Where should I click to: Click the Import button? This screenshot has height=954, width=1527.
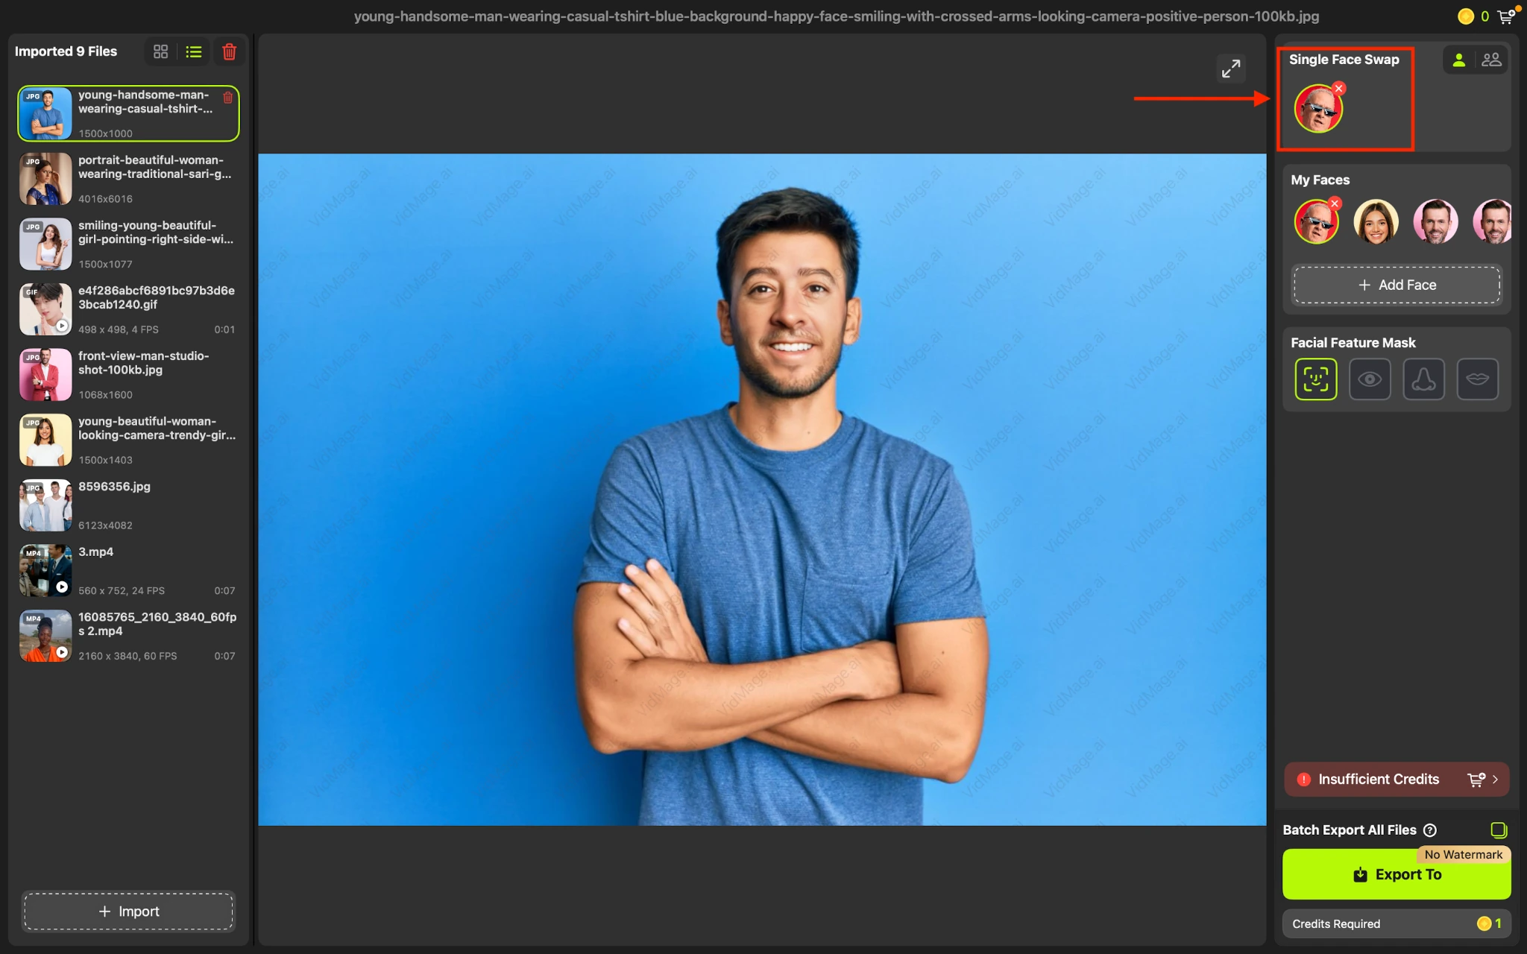128,912
